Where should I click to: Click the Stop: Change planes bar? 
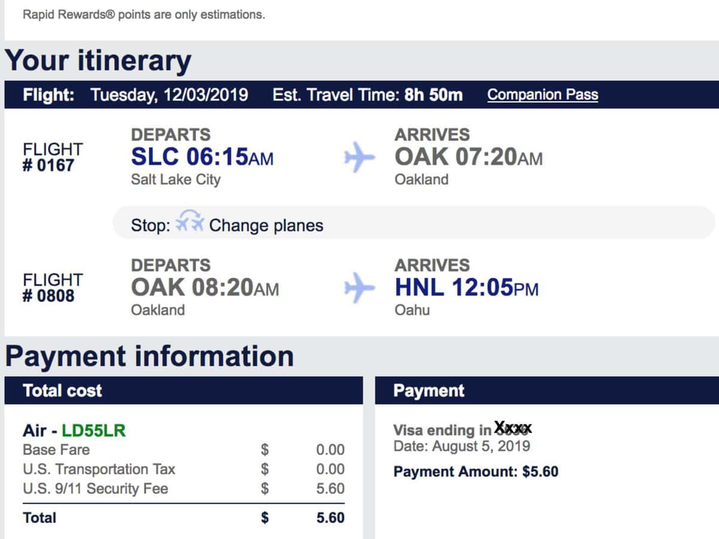(x=414, y=223)
